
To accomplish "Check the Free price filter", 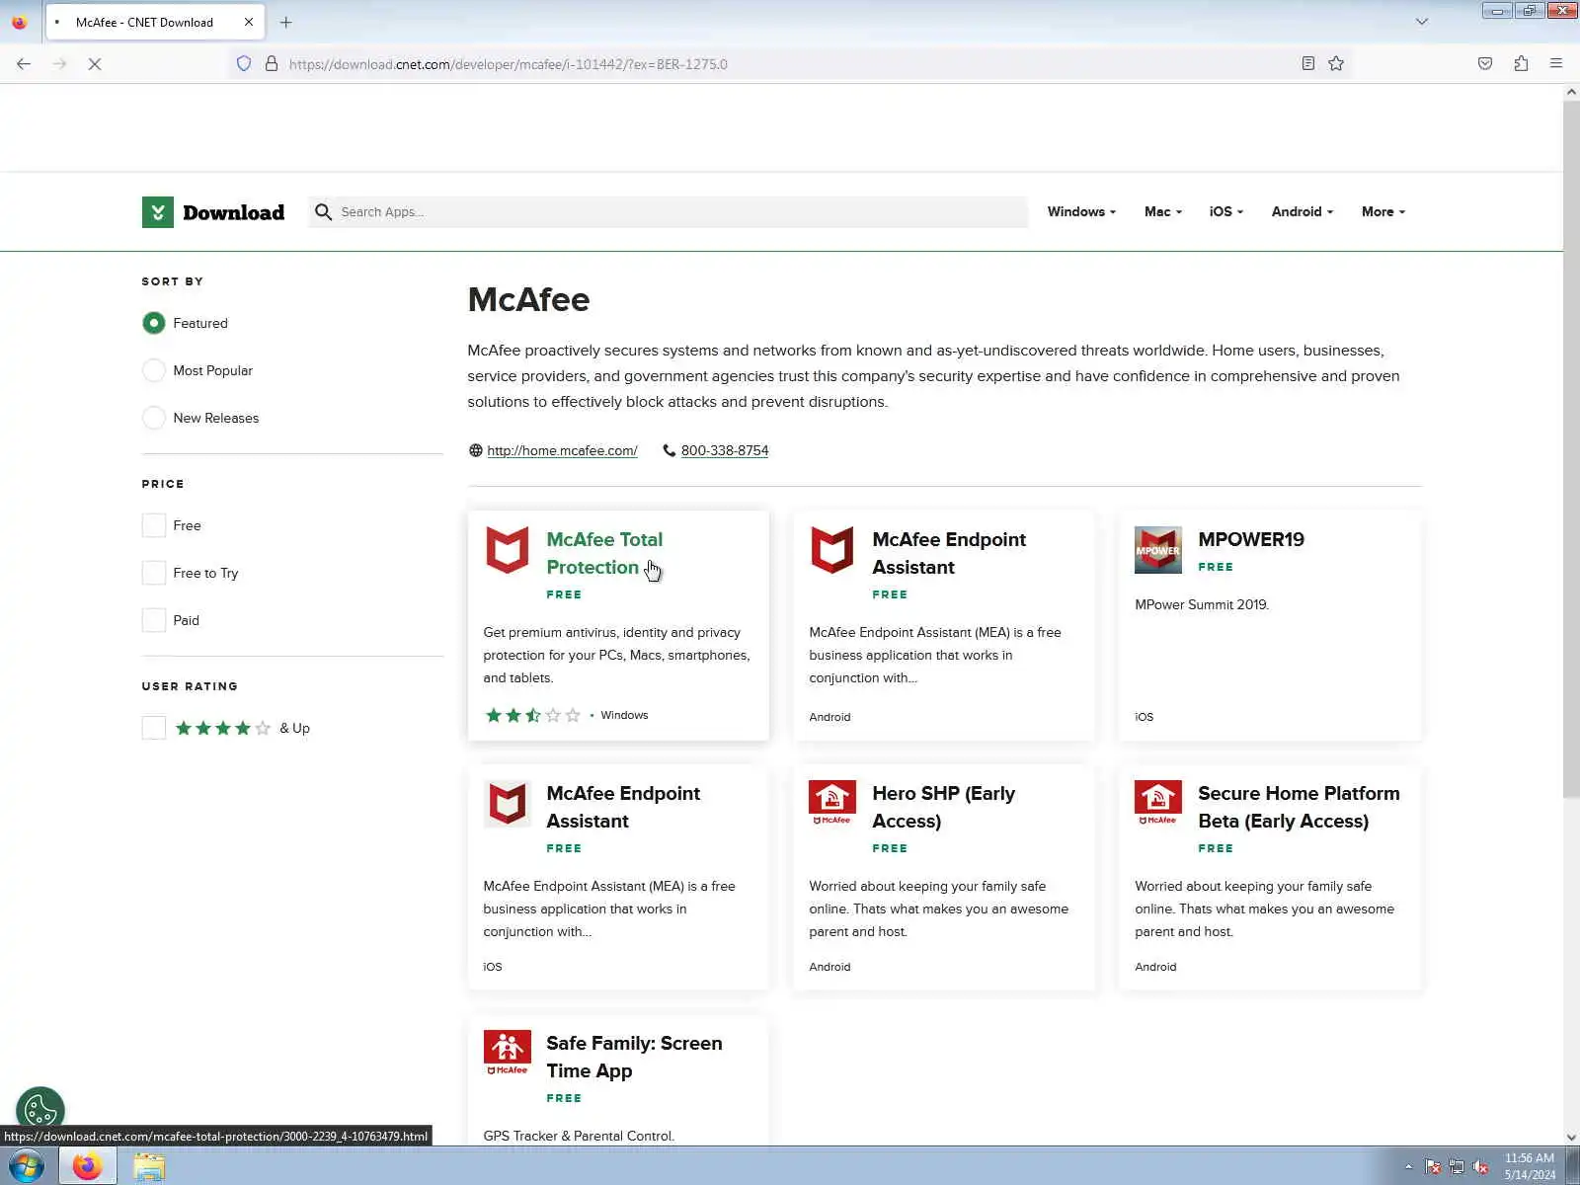I will coord(154,525).
